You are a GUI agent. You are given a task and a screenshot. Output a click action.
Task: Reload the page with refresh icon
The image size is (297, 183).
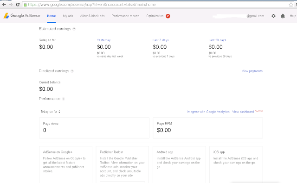(x=18, y=5)
